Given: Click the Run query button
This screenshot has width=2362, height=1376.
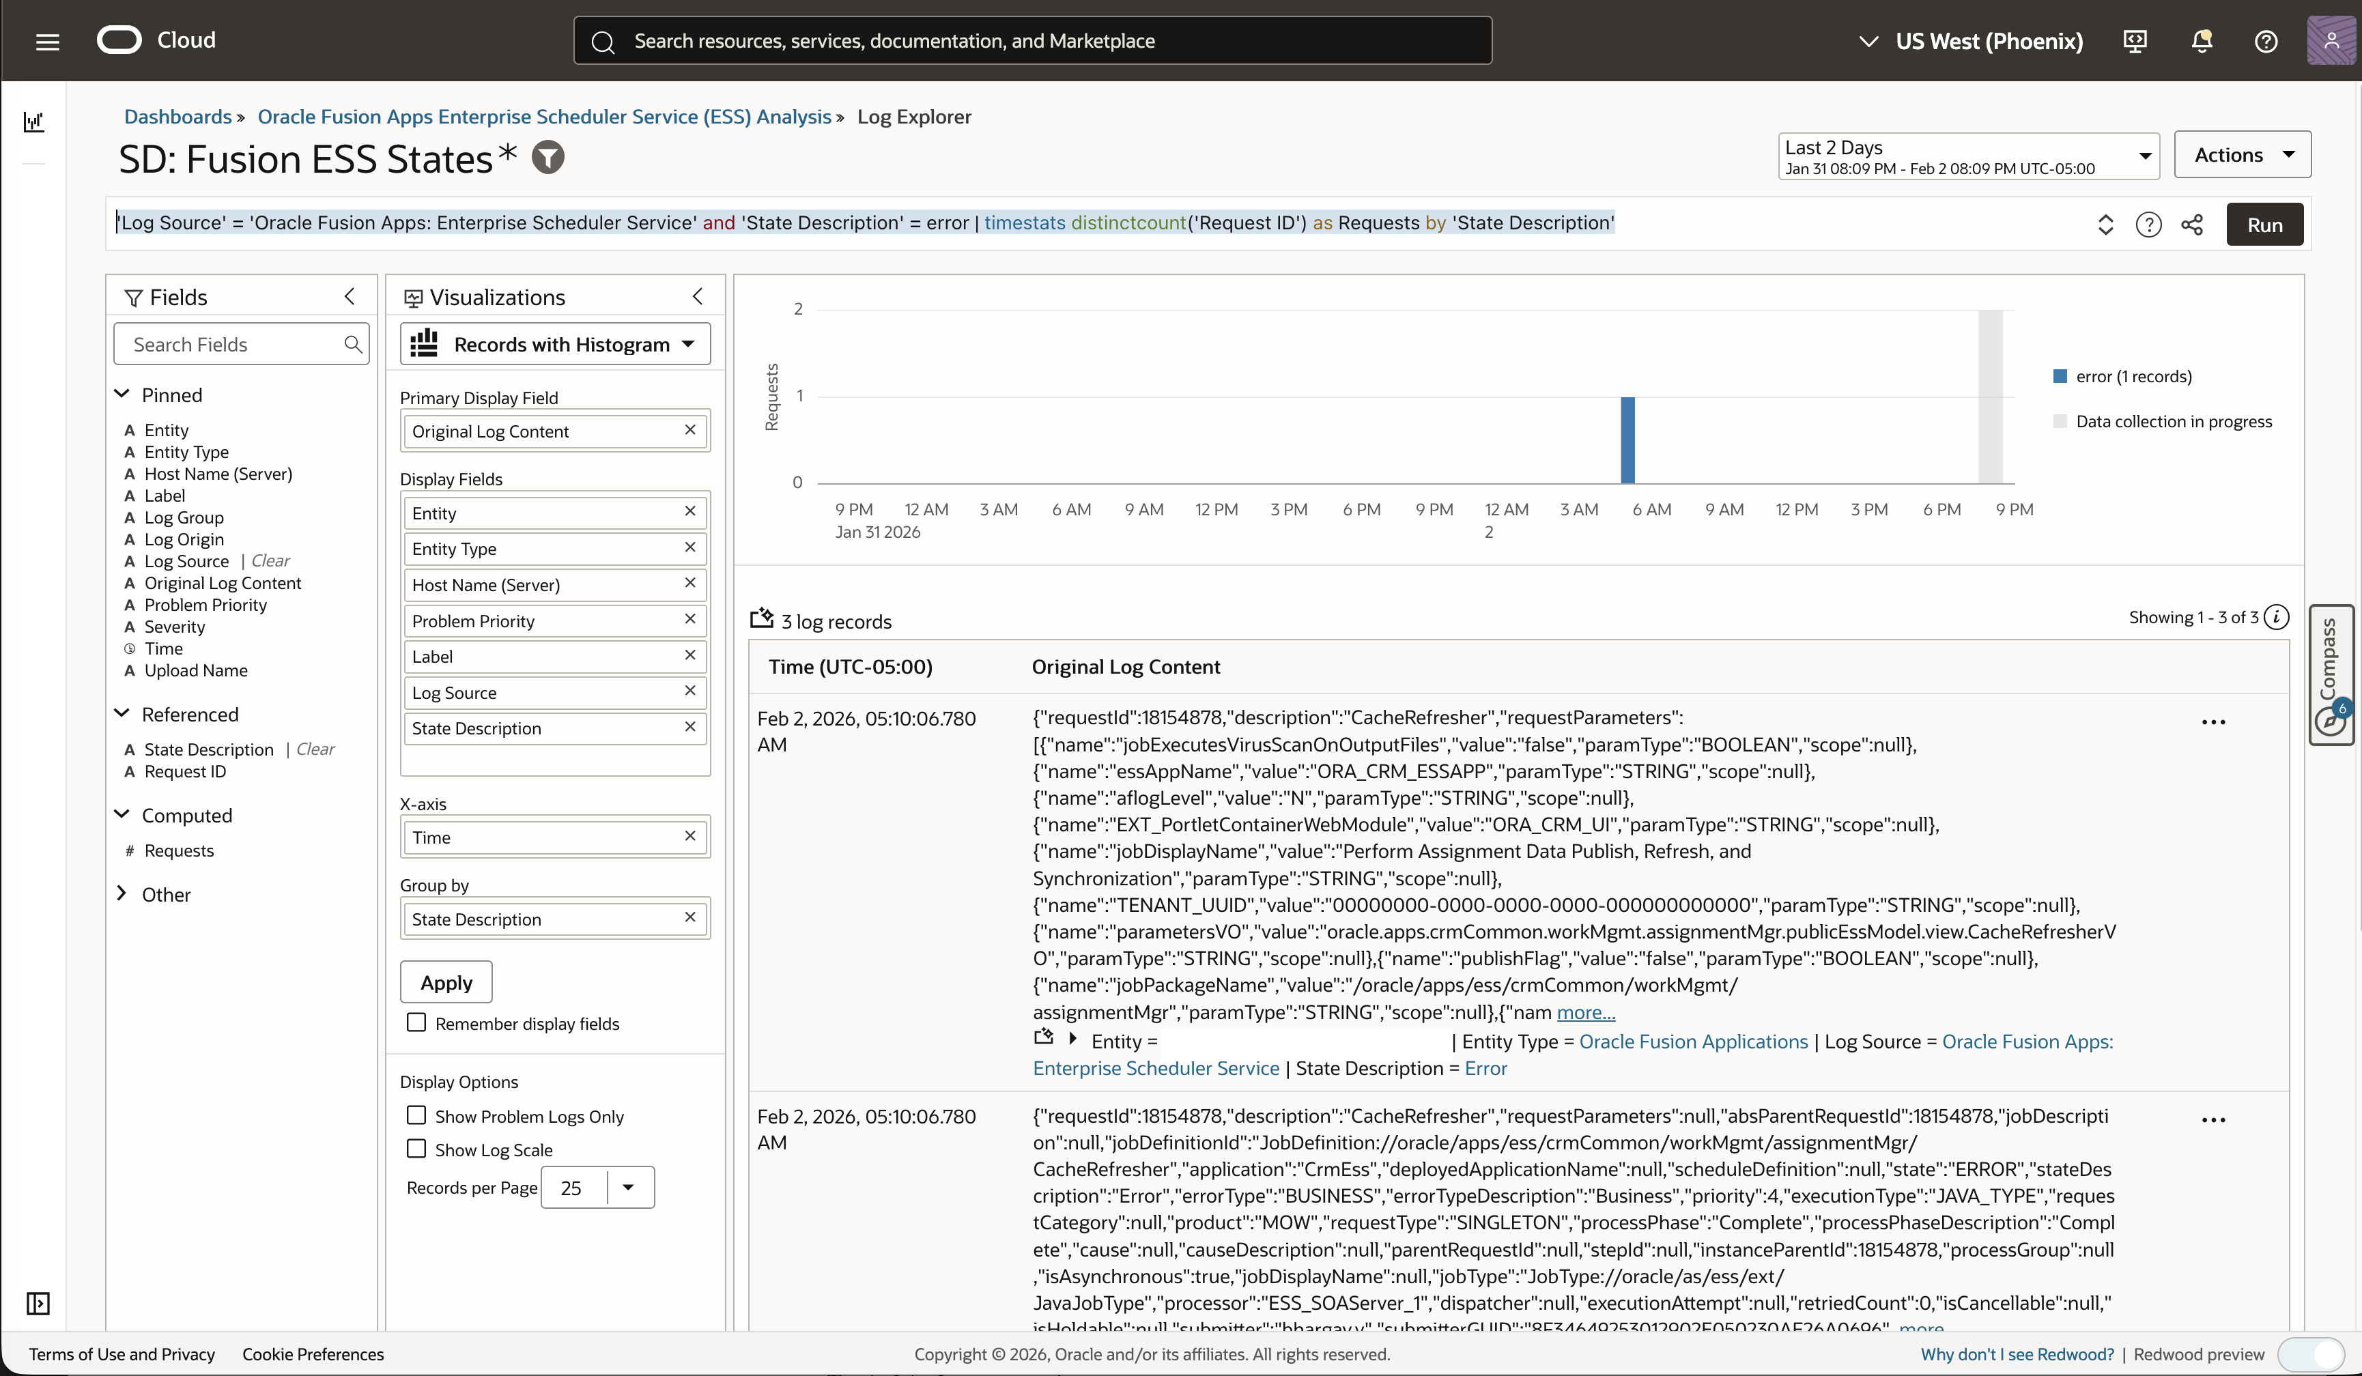Looking at the screenshot, I should pyautogui.click(x=2264, y=225).
